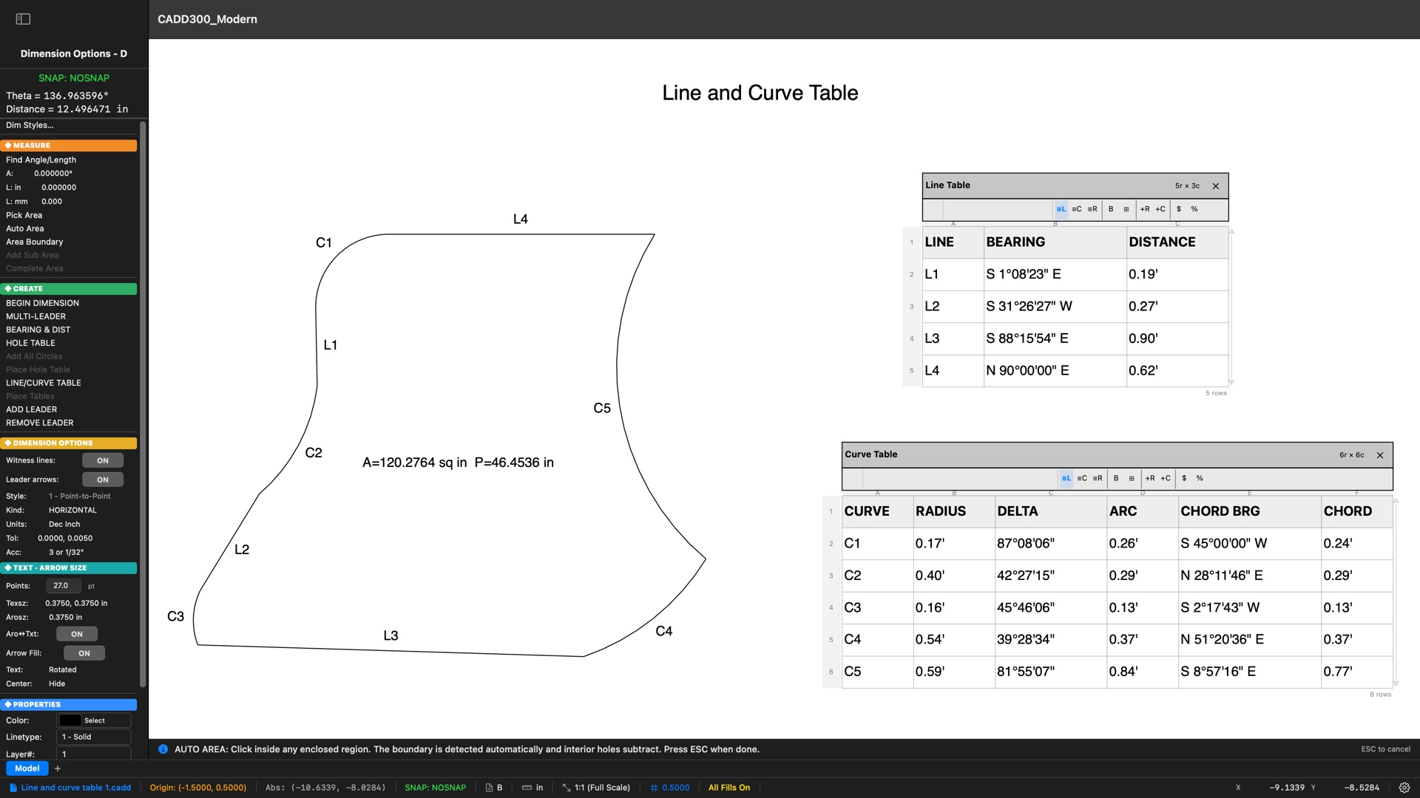Toggle Arrow Fill ON switch
Viewport: 1420px width, 798px height.
pos(84,653)
